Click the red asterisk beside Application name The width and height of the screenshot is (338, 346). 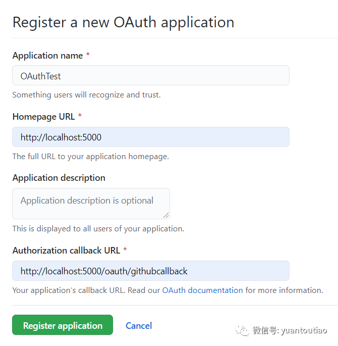(x=88, y=54)
